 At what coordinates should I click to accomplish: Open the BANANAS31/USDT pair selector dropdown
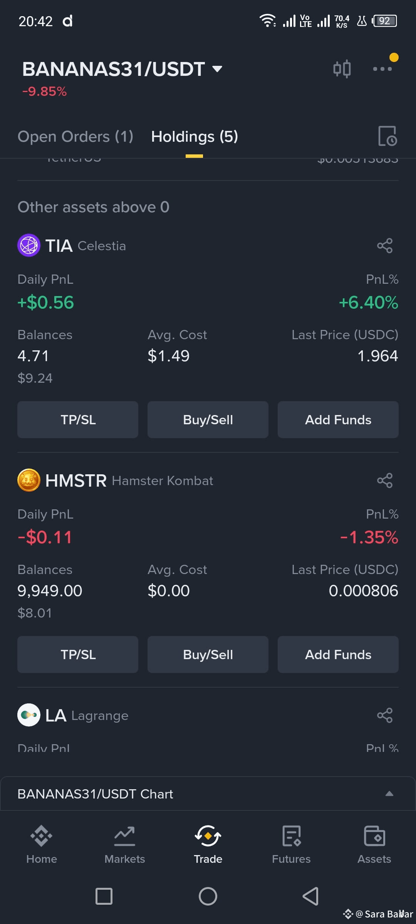click(x=122, y=69)
